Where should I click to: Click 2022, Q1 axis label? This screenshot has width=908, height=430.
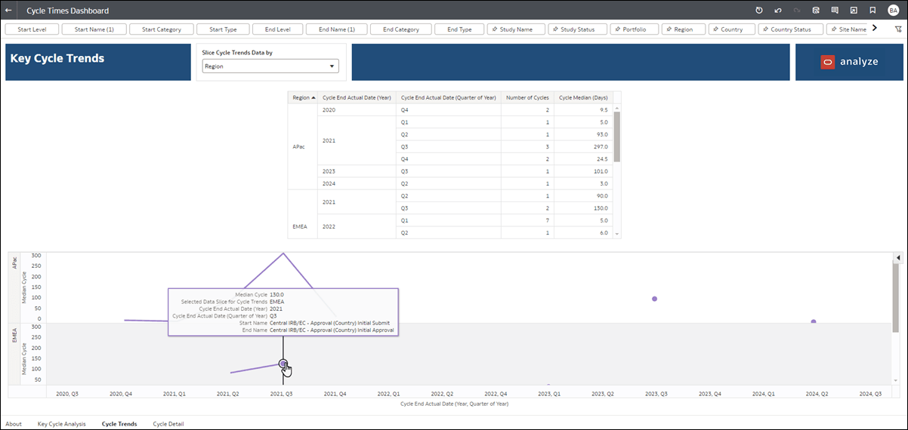(x=388, y=394)
